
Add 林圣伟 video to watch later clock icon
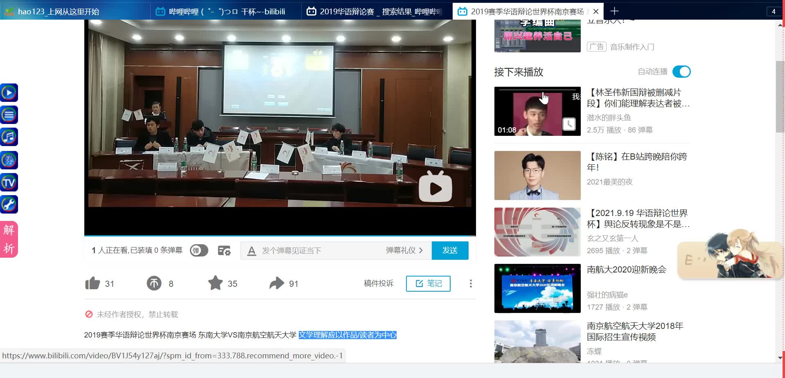pos(569,124)
